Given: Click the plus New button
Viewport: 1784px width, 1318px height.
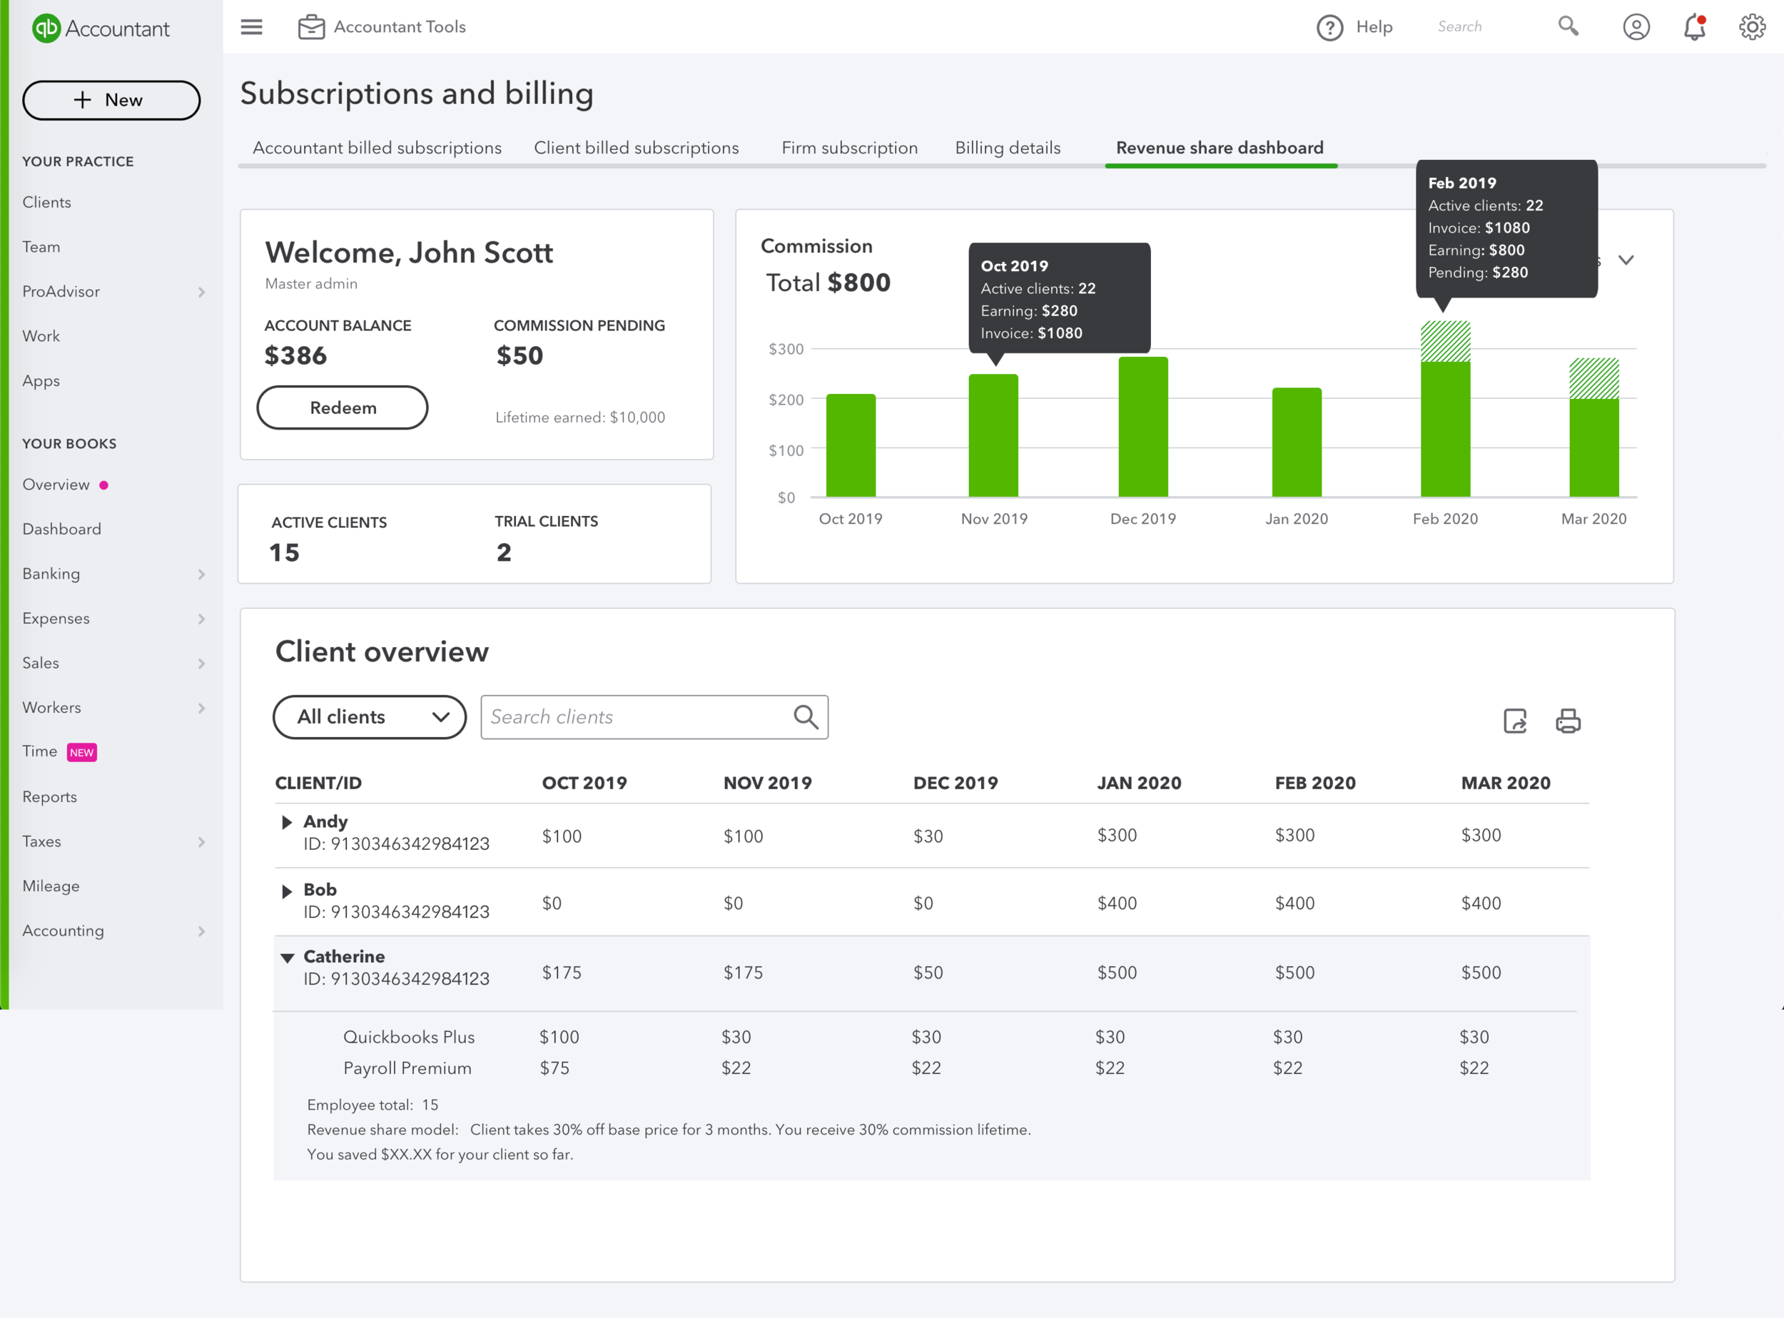Looking at the screenshot, I should coord(111,100).
